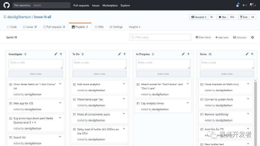260x146 pixels.
Task: Open davidgilbertson profile link
Action: pos(19,17)
